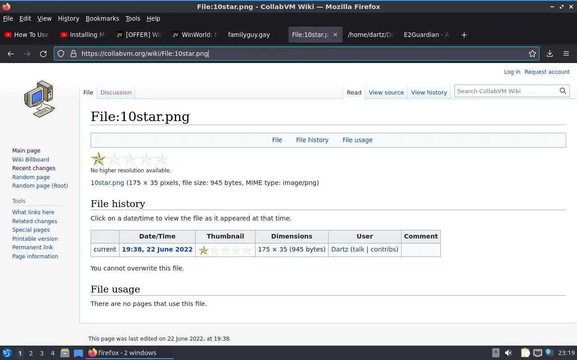The width and height of the screenshot is (577, 360).
Task: Click the Firefox 2 windows taskbar button
Action: pyautogui.click(x=130, y=353)
